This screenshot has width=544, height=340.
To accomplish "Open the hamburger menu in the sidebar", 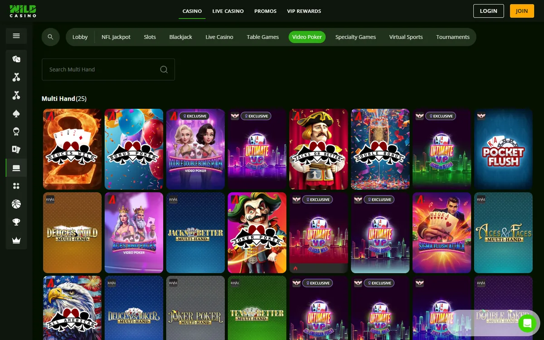I will pos(16,36).
